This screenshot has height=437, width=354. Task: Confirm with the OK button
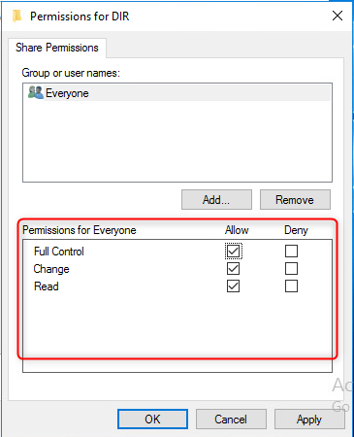coord(152,420)
